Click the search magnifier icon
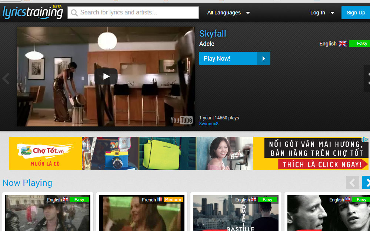The height and width of the screenshot is (231, 370). 74,13
